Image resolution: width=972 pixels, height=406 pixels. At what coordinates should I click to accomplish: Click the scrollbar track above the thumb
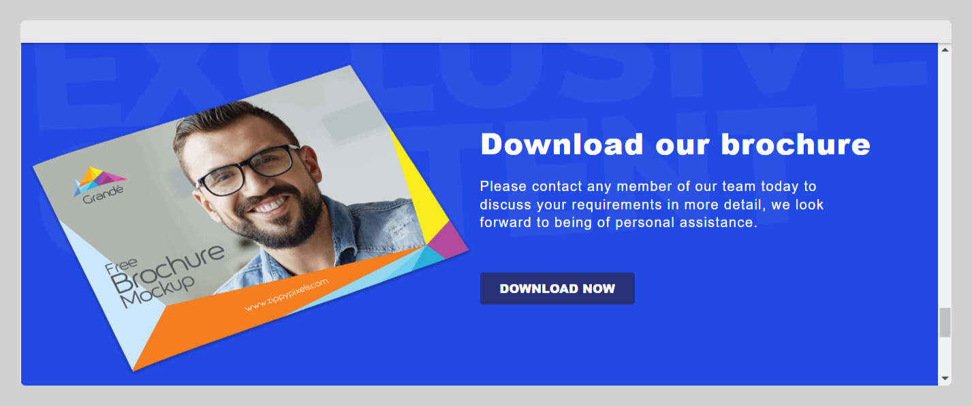click(x=945, y=182)
